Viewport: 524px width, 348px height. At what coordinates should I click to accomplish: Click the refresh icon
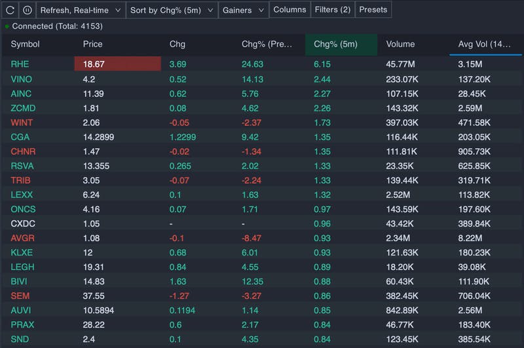coord(10,10)
